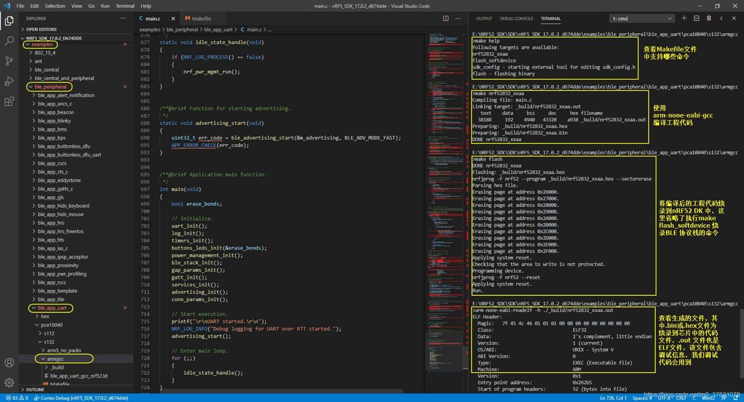Open the Edit menu
The height and width of the screenshot is (402, 744).
pos(34,6)
